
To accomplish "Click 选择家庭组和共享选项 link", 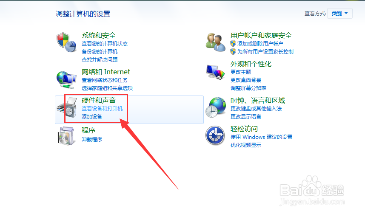I will coord(107,88).
